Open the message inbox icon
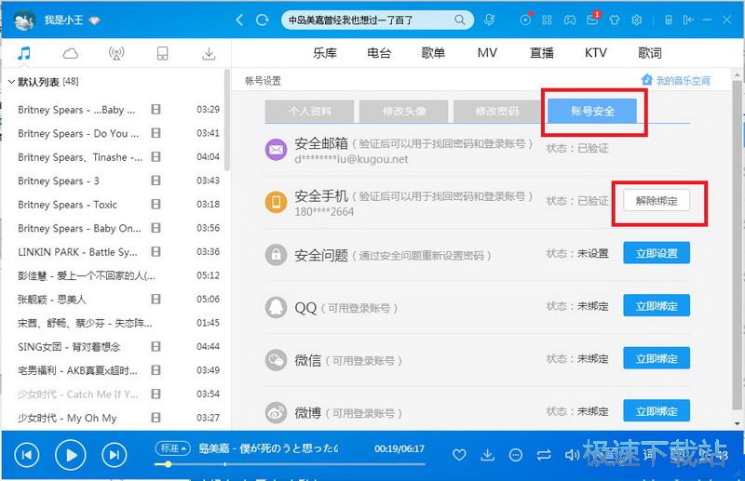Viewport: 745px width, 481px height. (592, 19)
